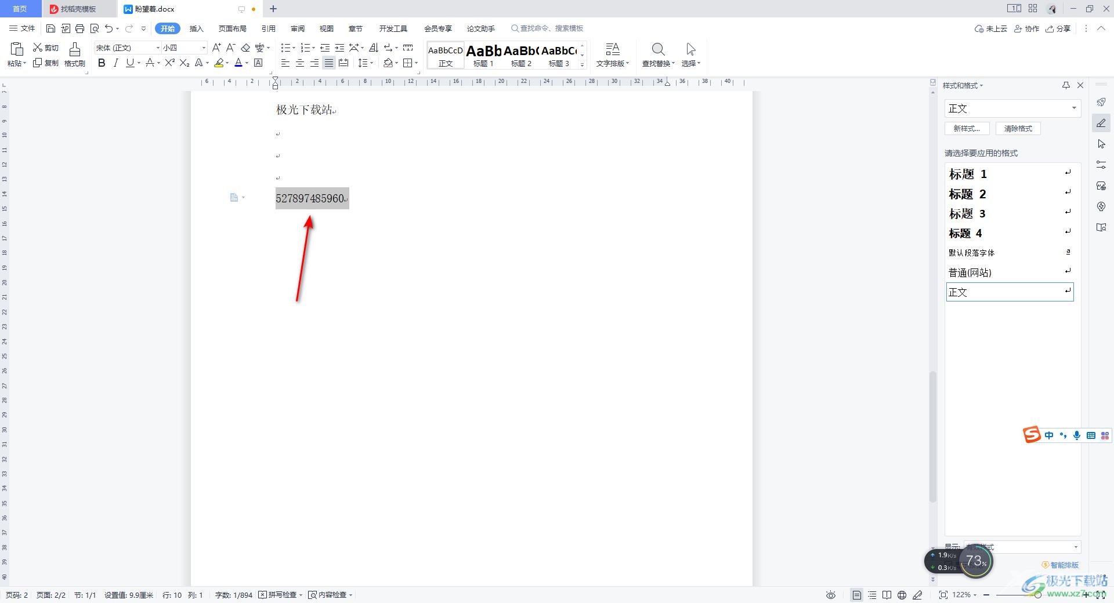
Task: Copy selection with 复制
Action: coord(46,63)
